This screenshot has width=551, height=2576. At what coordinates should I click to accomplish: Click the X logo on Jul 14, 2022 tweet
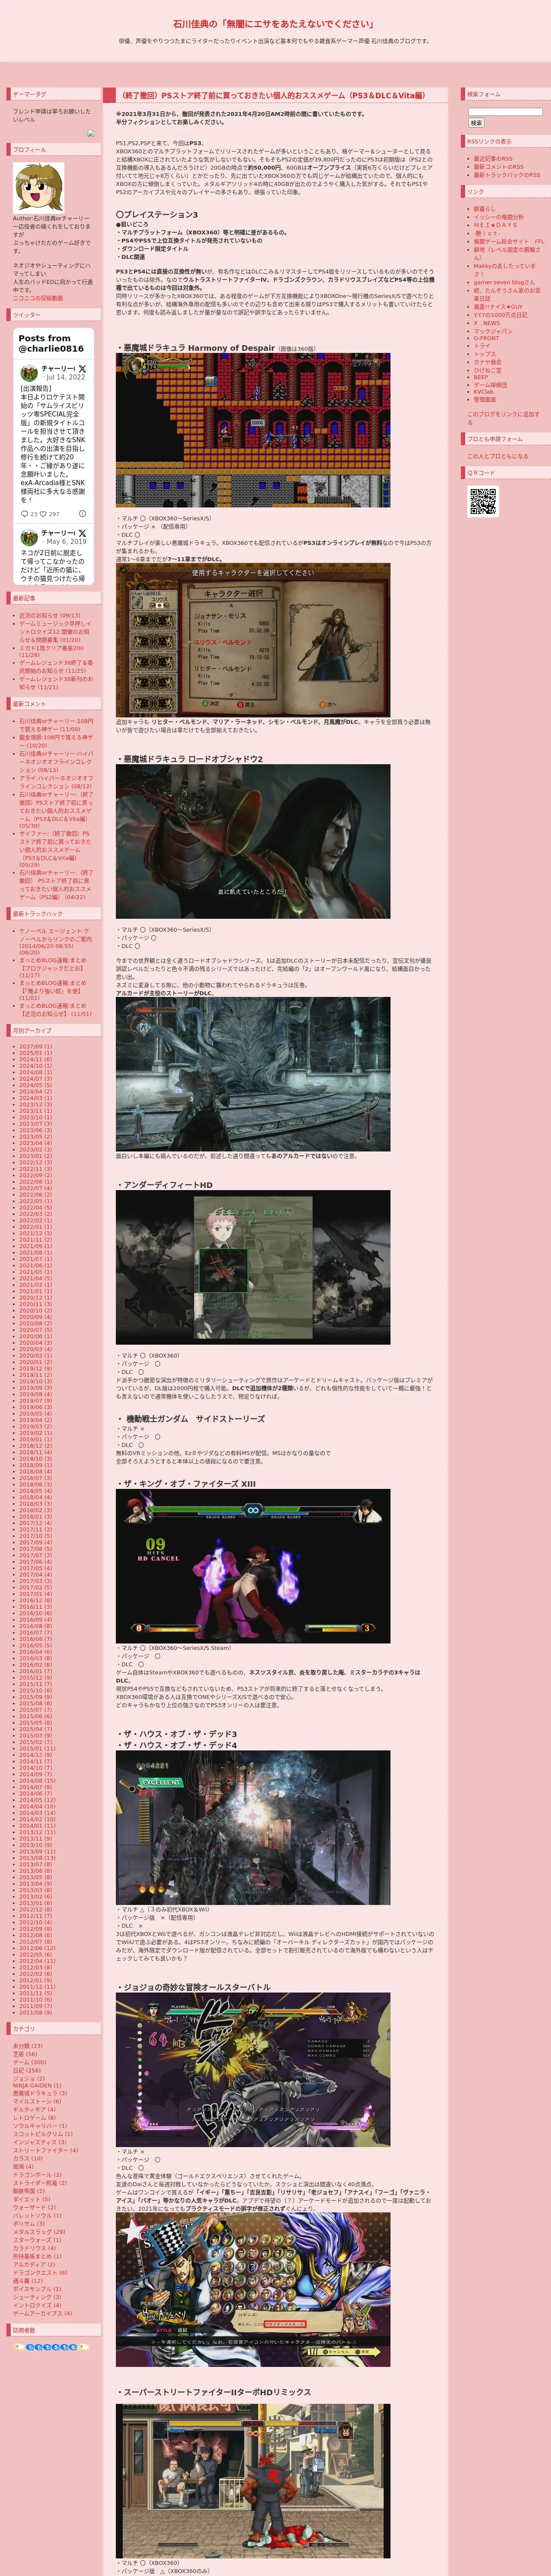(82, 369)
